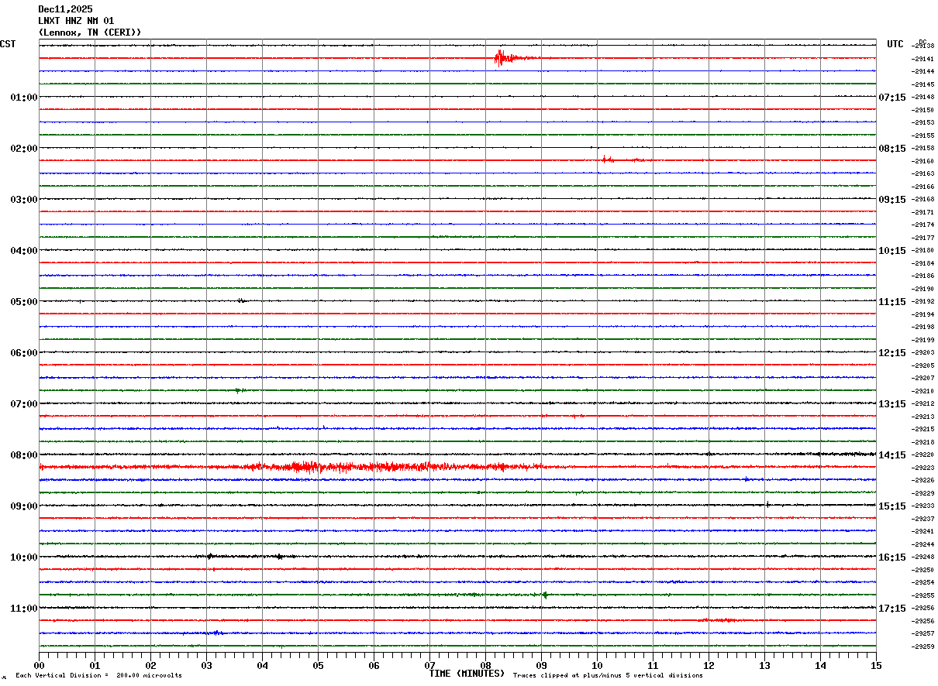Click the '08:15' UTC row label
The image size is (938, 686).
click(892, 149)
